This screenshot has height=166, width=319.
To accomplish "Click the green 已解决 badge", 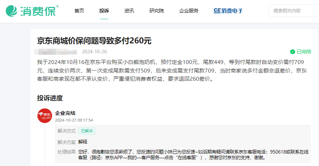I will pyautogui.click(x=87, y=131).
